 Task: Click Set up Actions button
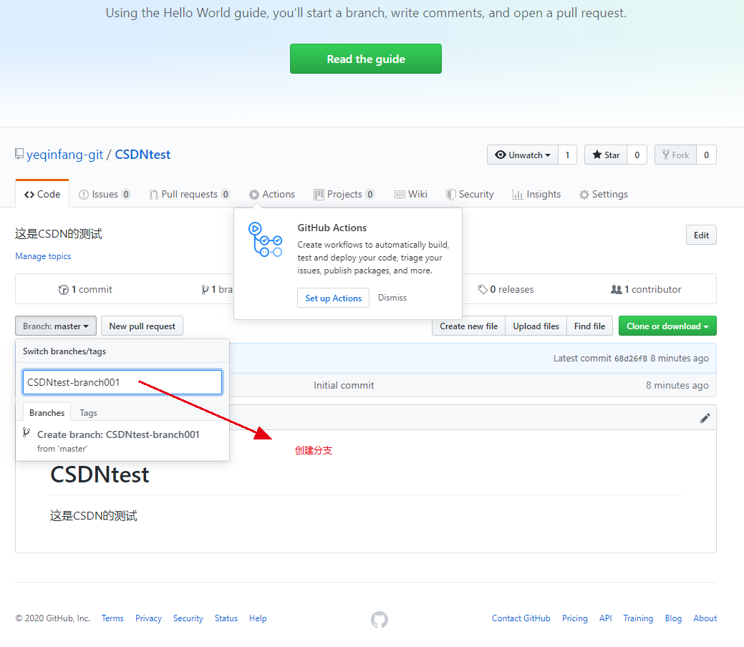click(333, 298)
